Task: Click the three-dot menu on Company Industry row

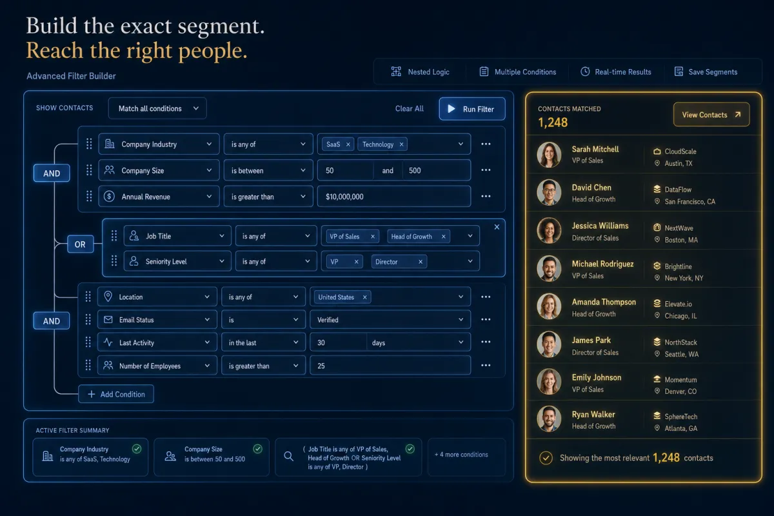Action: (x=486, y=144)
